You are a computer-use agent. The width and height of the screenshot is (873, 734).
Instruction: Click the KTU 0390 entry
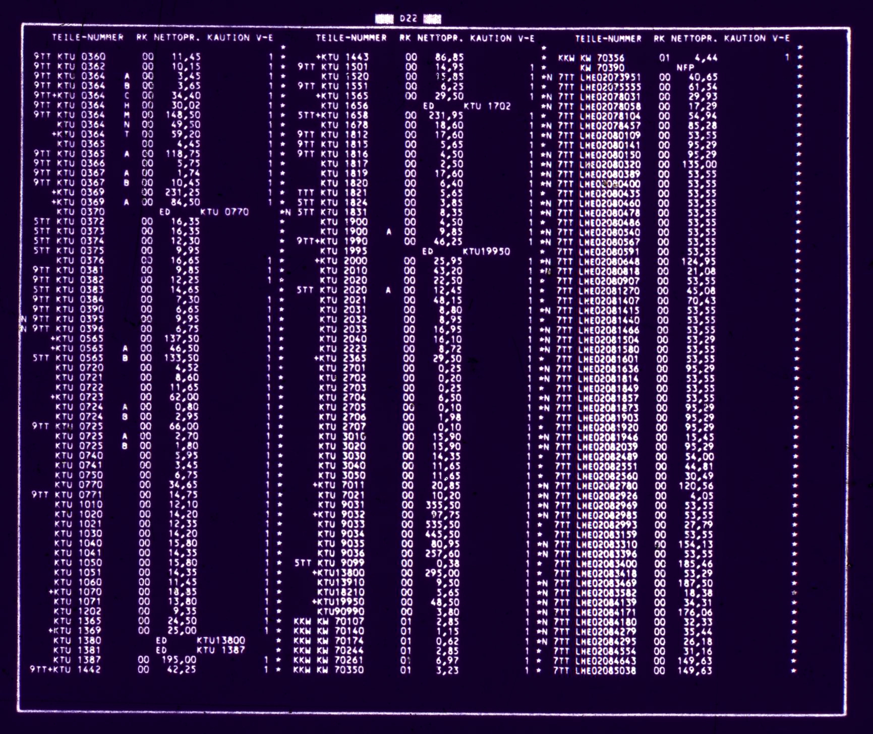click(80, 309)
